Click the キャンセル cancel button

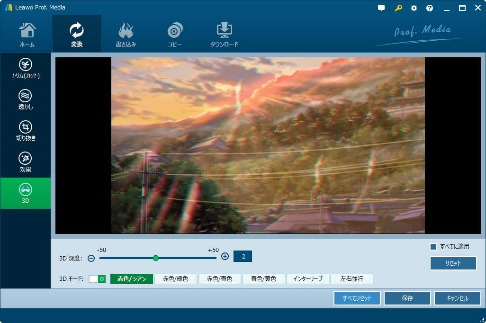[458, 298]
